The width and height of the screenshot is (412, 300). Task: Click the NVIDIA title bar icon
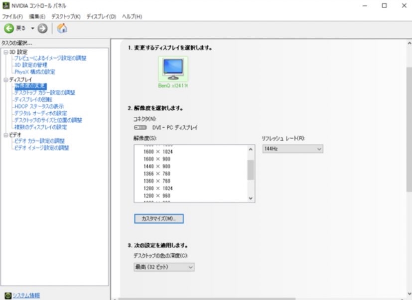click(x=6, y=5)
